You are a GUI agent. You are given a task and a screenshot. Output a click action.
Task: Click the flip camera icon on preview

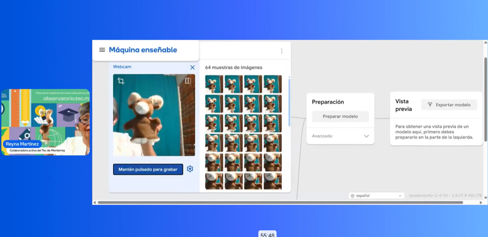(188, 81)
